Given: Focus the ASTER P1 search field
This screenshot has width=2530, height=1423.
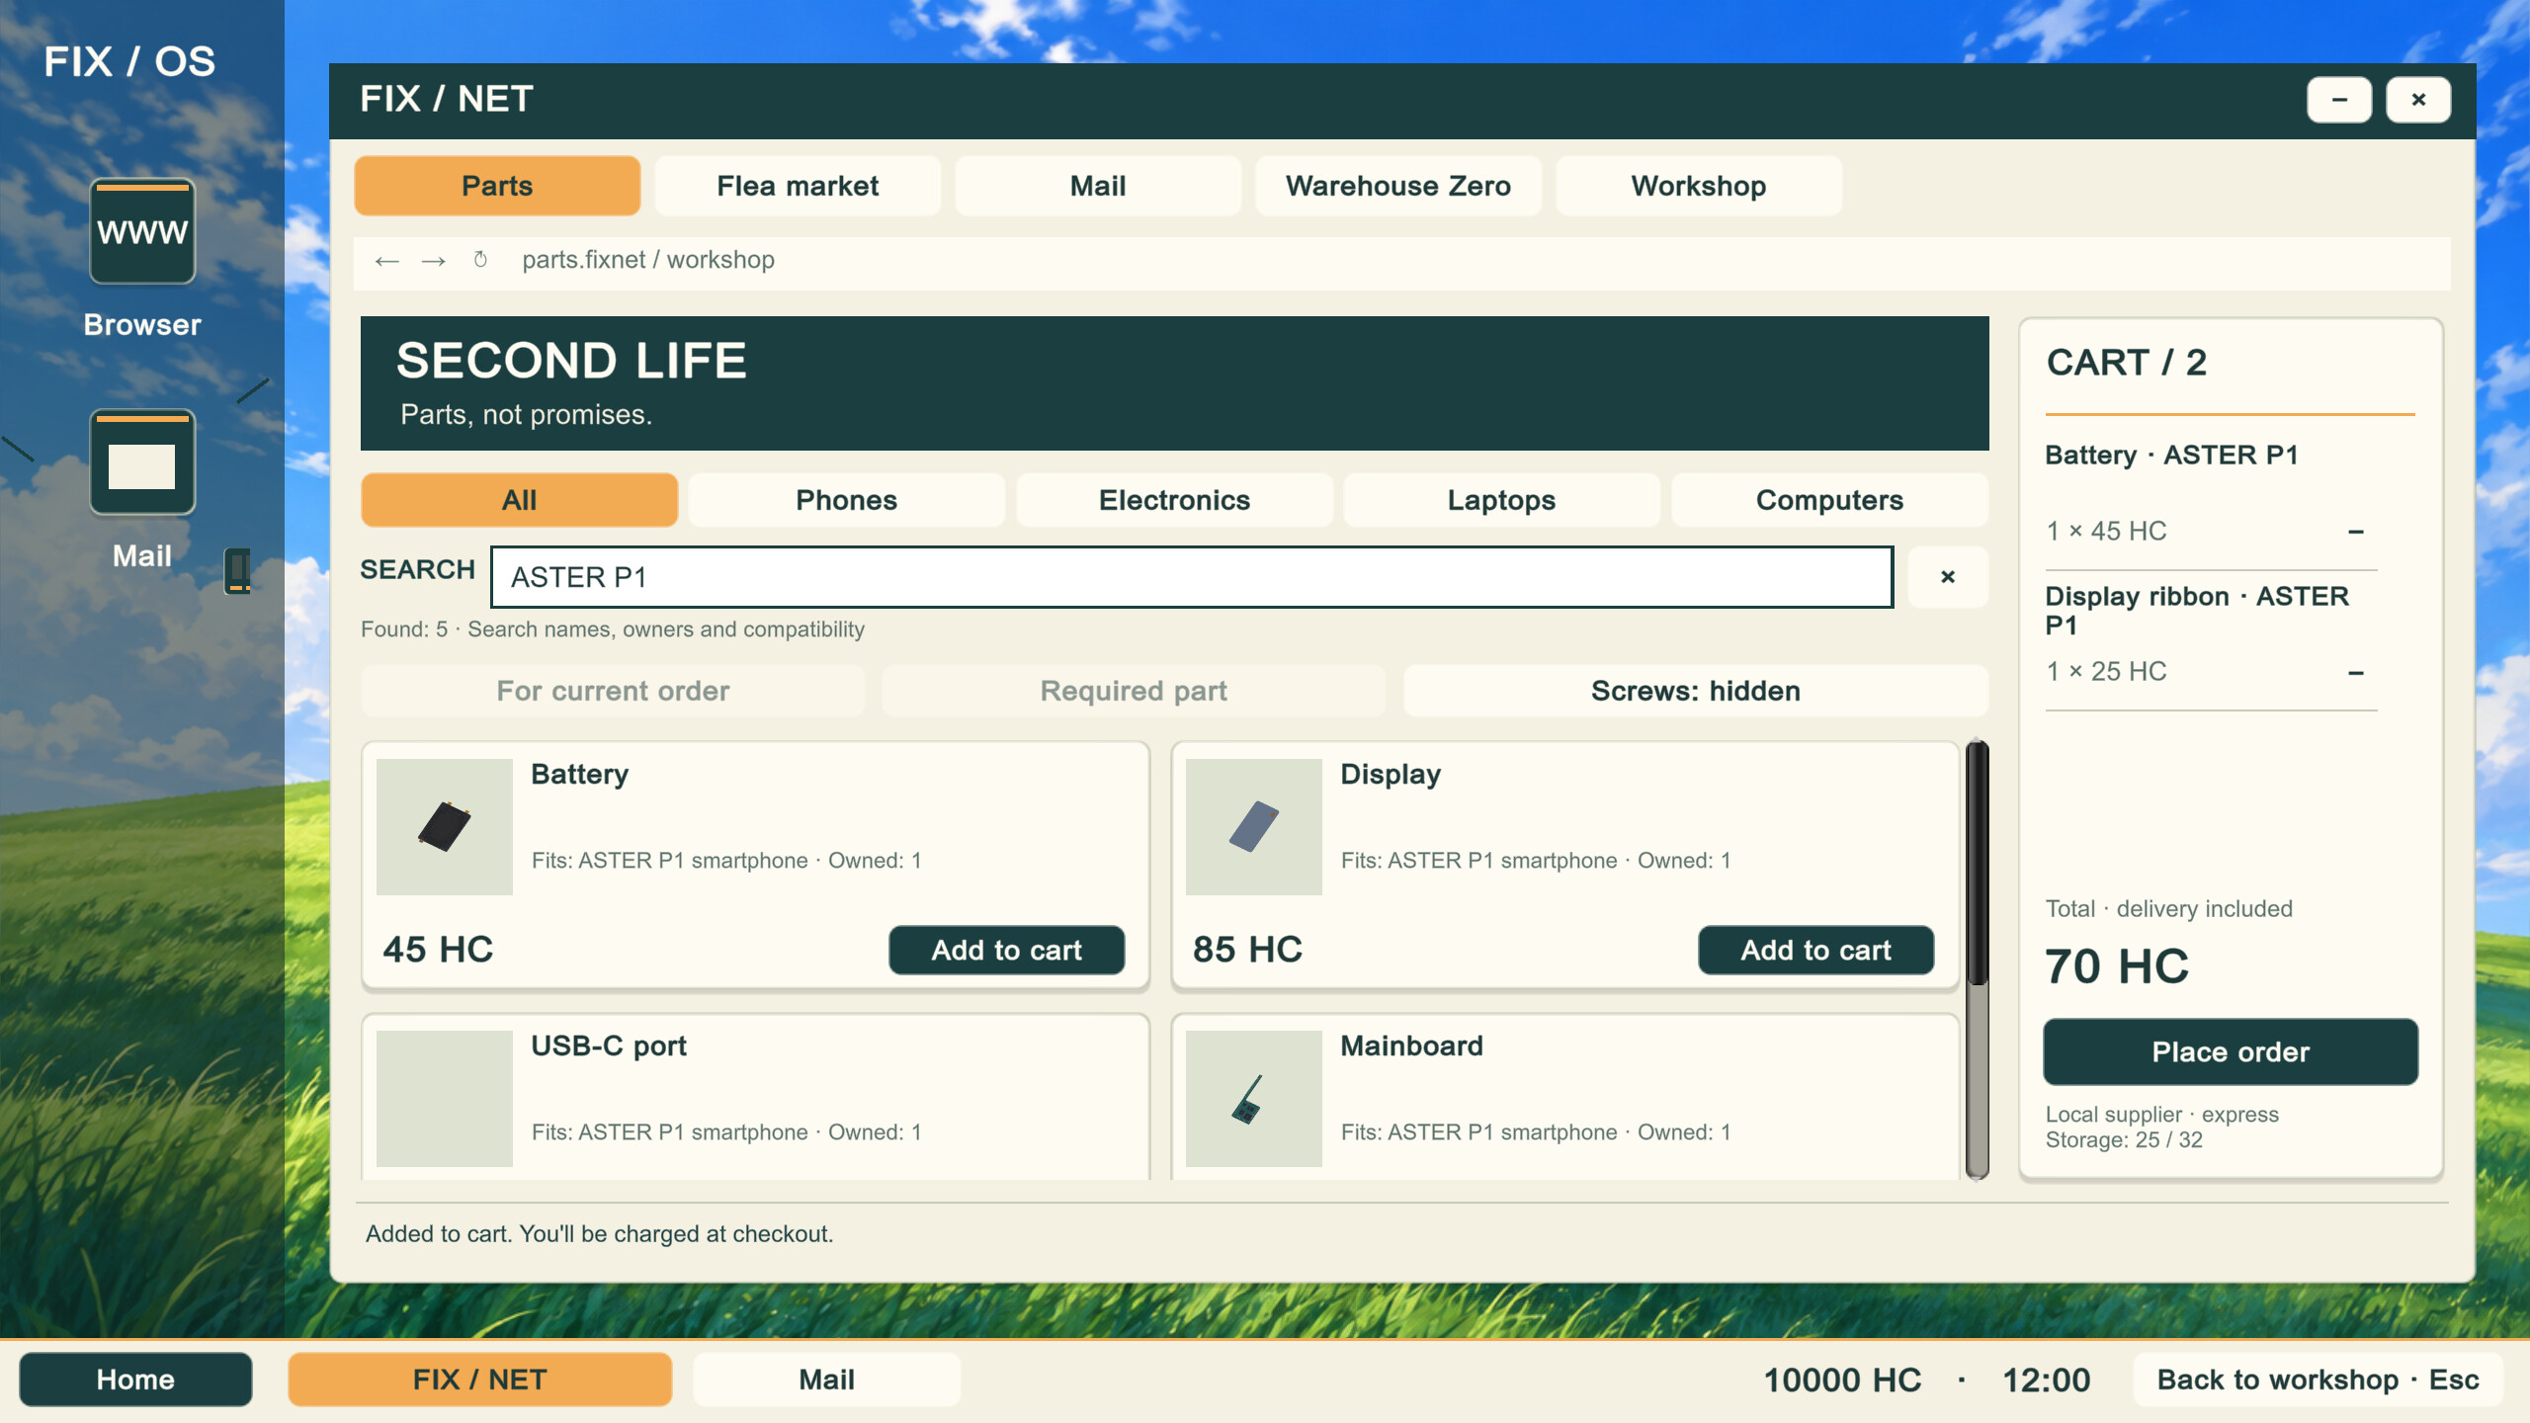Looking at the screenshot, I should point(1192,577).
